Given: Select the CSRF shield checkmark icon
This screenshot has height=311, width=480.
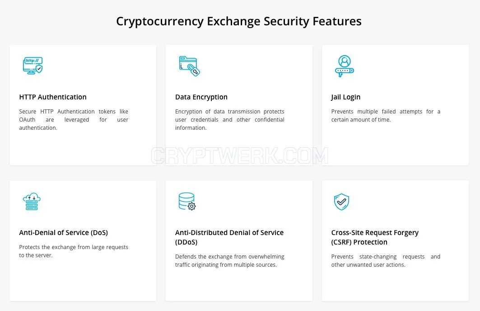Looking at the screenshot, I should click(x=342, y=202).
